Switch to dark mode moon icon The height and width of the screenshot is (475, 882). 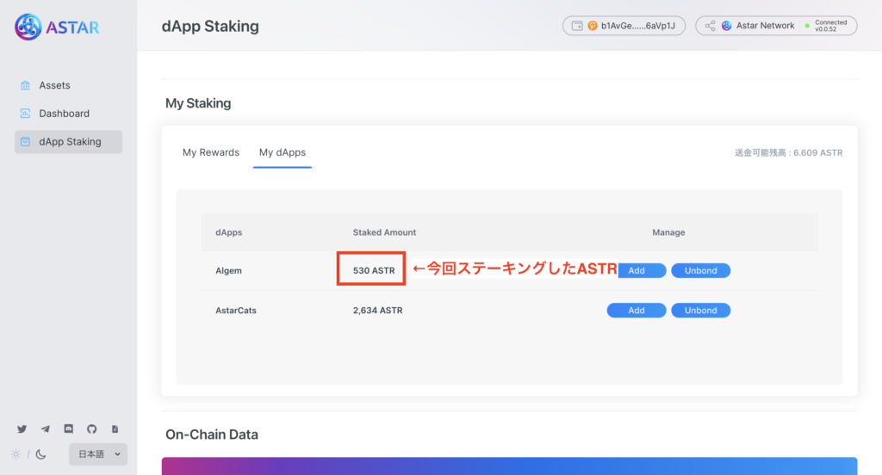click(40, 454)
